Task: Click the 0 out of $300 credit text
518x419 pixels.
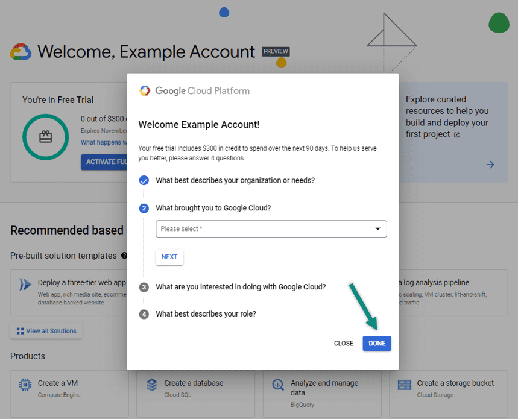Action: point(104,119)
